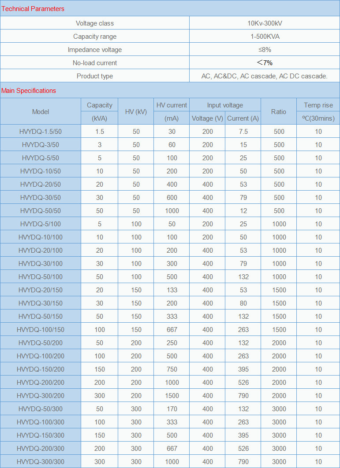Select the 'Voltage (V)' sub-header cell

(x=207, y=118)
